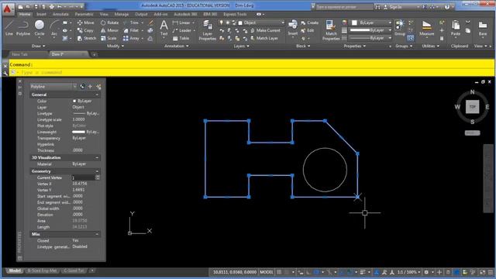Open the Manage ribbon tab
The image size is (496, 279).
tap(121, 14)
